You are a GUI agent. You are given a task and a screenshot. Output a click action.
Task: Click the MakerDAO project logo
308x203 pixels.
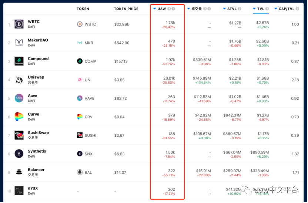[x=19, y=43]
